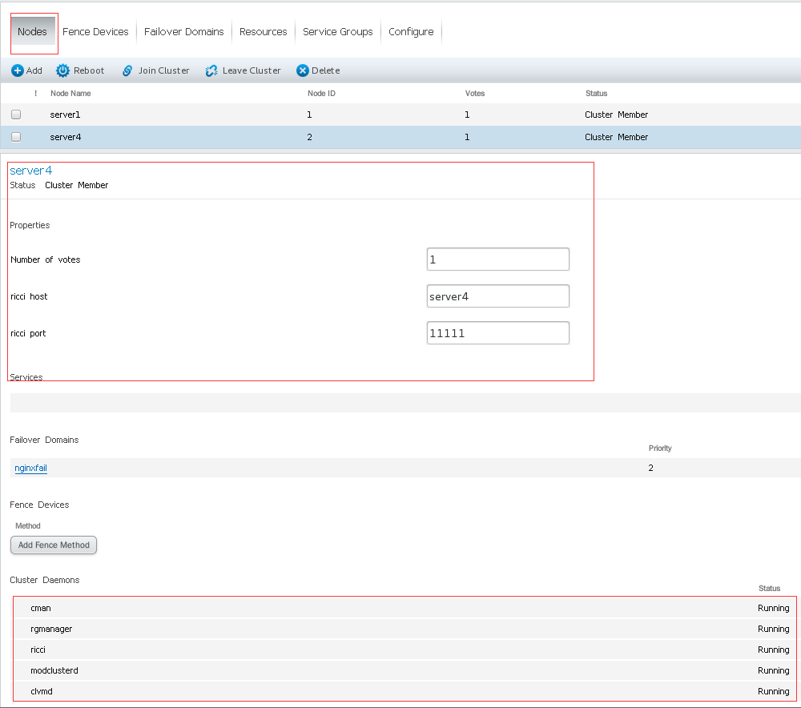Open the Failover Domains tab
The height and width of the screenshot is (708, 801).
click(x=184, y=32)
